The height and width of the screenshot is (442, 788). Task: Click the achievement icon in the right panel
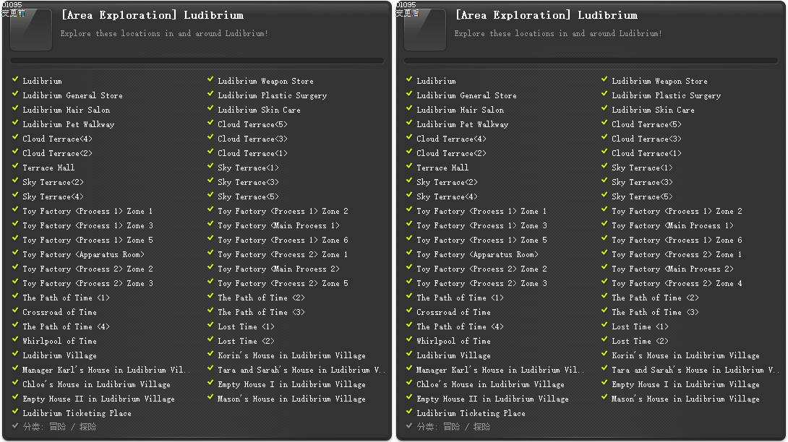coord(425,30)
